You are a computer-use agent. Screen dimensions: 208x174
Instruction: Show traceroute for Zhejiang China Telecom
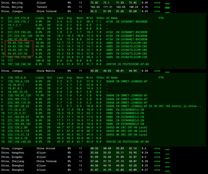157,161
